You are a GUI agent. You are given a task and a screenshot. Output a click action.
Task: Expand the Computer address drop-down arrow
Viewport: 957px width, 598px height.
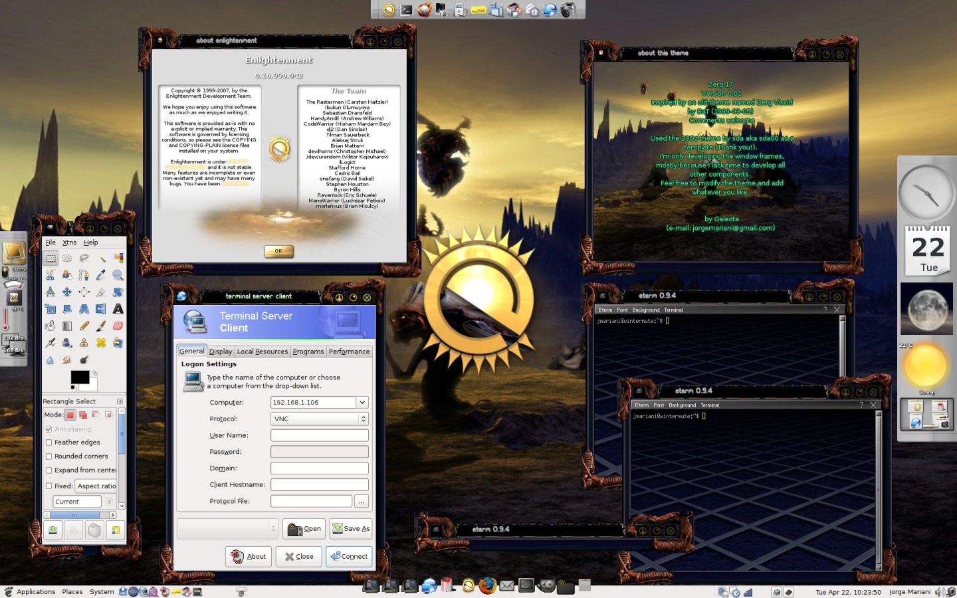click(362, 402)
